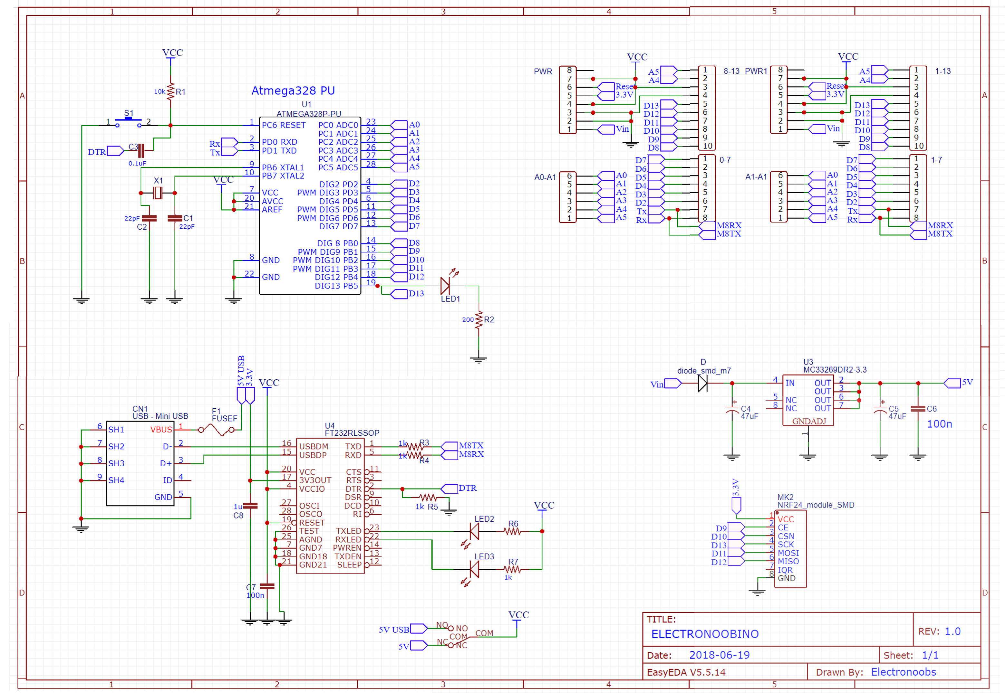The height and width of the screenshot is (693, 1006).
Task: Click the FT232RLSSOP part name label
Action: point(352,433)
